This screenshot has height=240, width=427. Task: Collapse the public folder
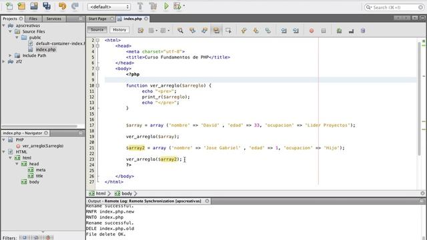click(x=17, y=37)
